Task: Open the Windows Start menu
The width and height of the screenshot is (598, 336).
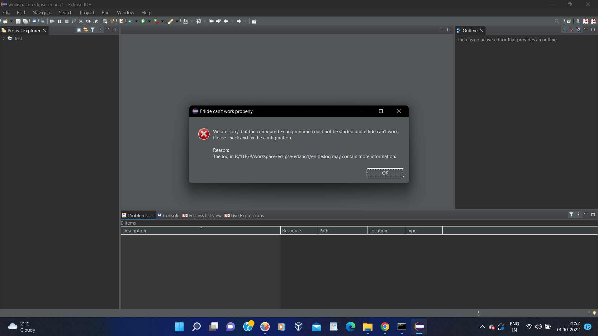Action: [x=179, y=327]
